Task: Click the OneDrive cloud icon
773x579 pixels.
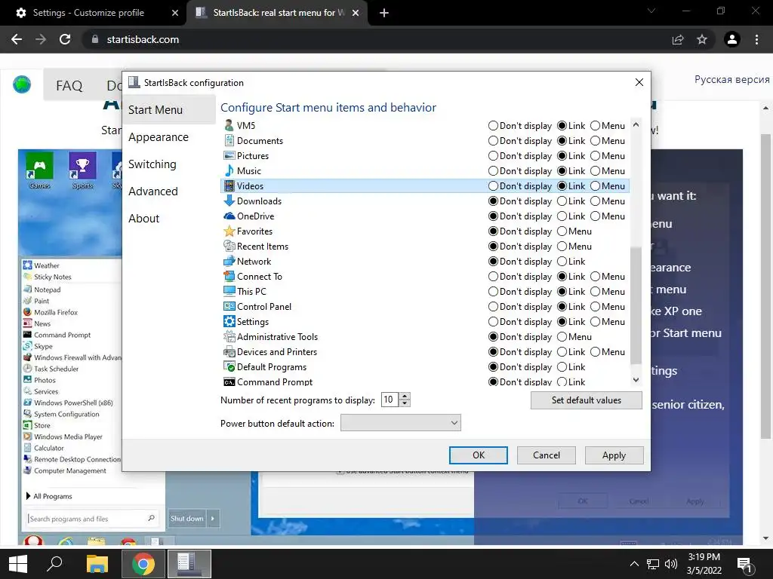Action: click(x=229, y=216)
